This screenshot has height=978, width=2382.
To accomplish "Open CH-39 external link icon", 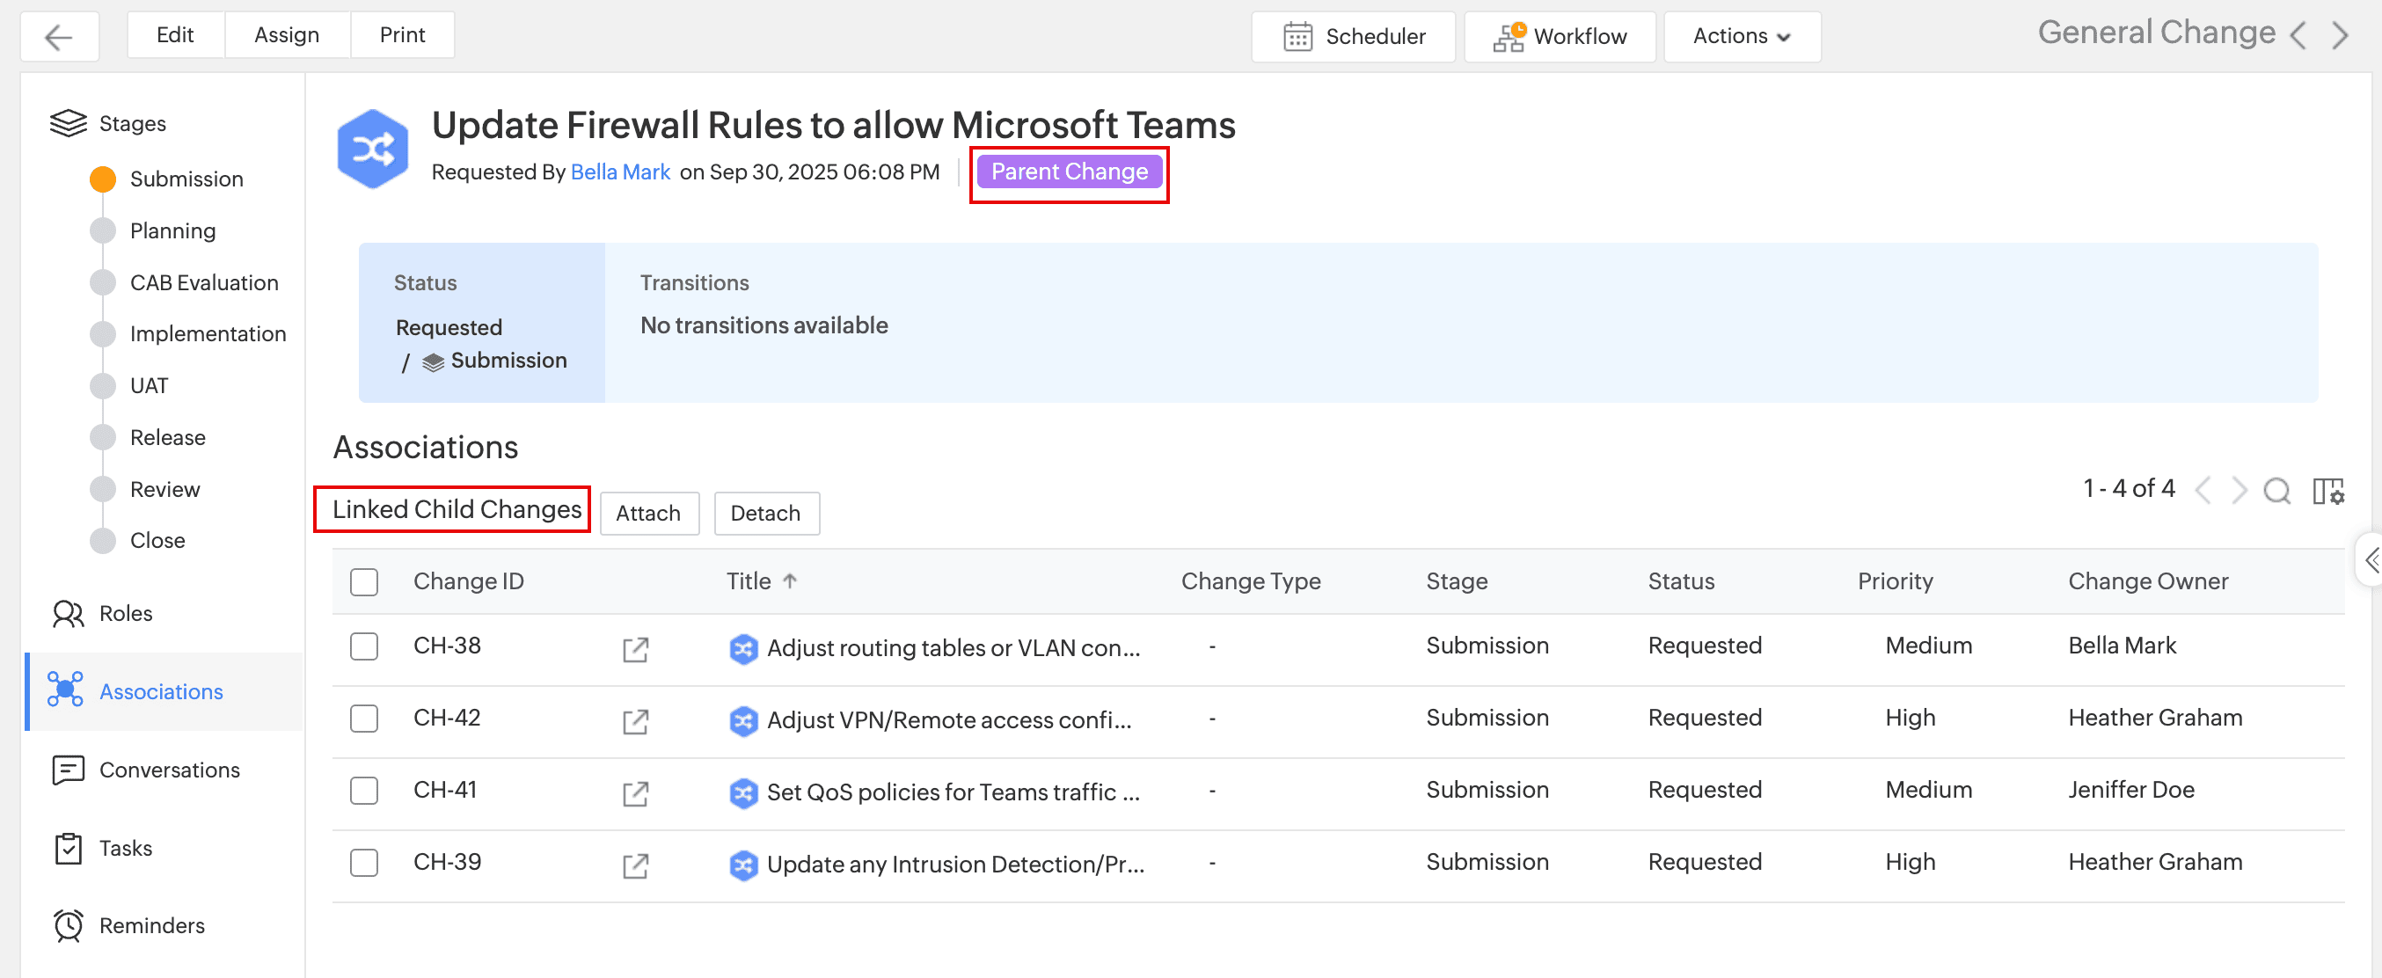I will point(635,865).
